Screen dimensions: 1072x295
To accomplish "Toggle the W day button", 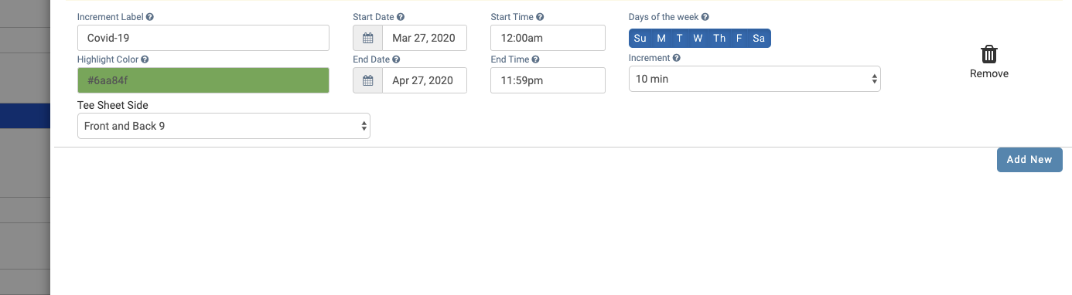I will click(x=698, y=38).
